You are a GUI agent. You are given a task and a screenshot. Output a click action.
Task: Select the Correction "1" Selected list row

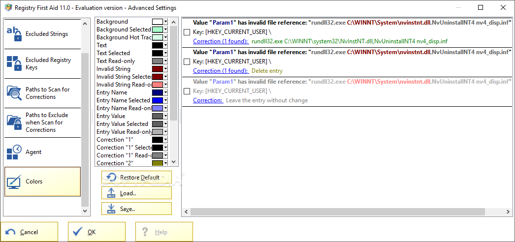point(132,148)
